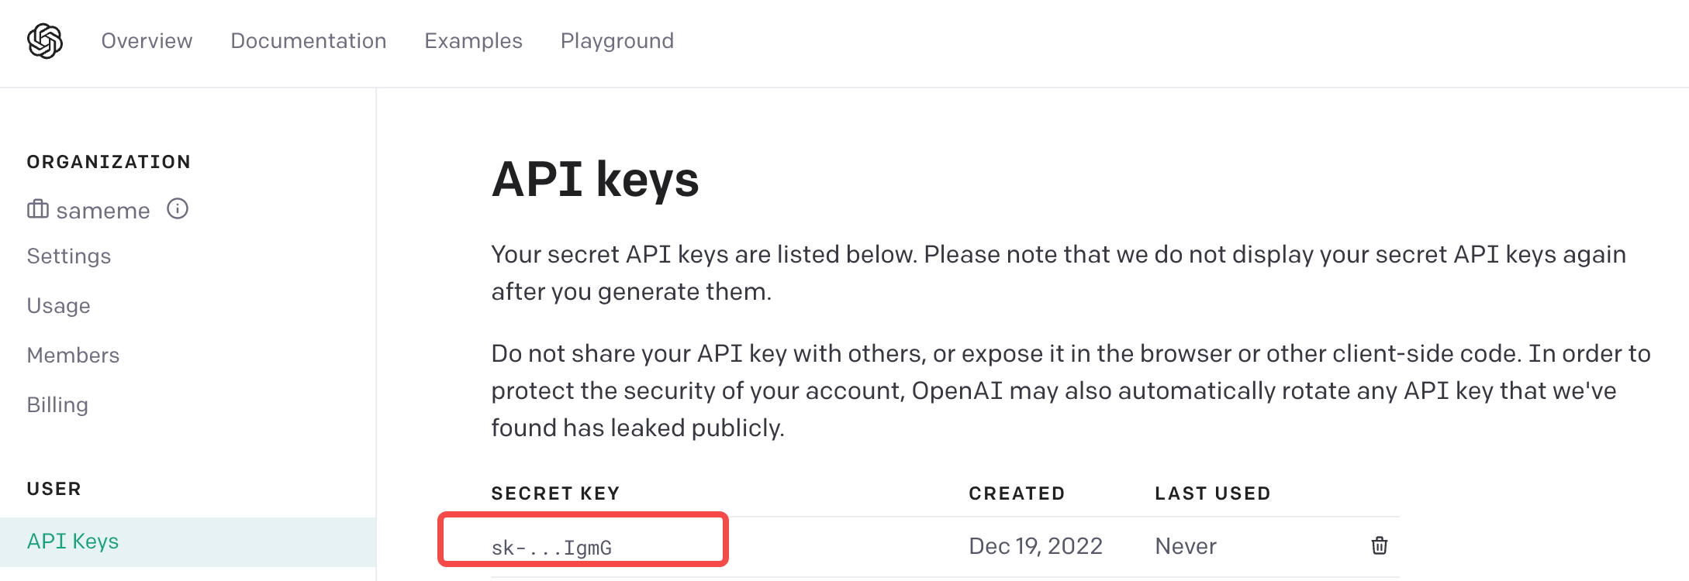Click the SECRET KEY column header
This screenshot has width=1689, height=581.
[x=555, y=493]
